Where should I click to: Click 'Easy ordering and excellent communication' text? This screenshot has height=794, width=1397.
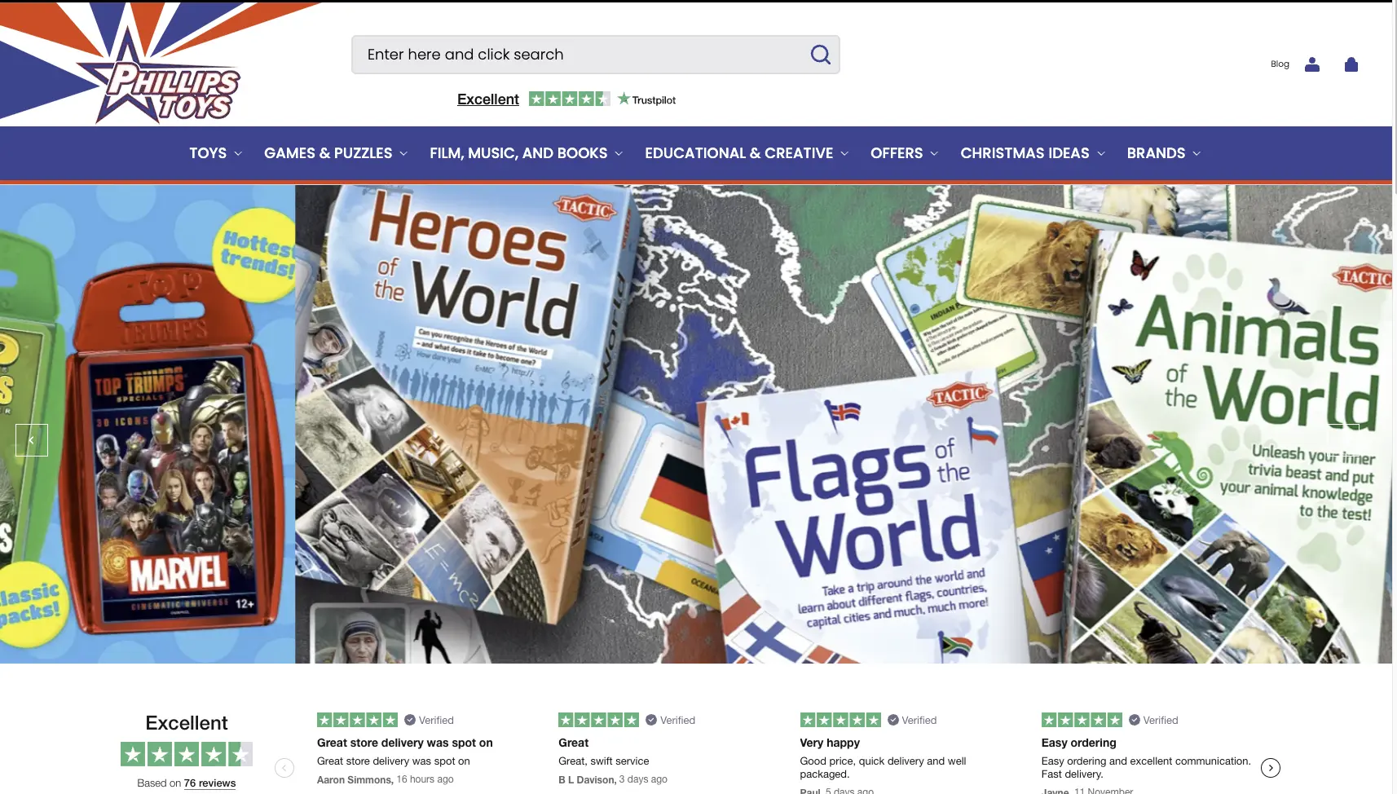tap(1146, 768)
